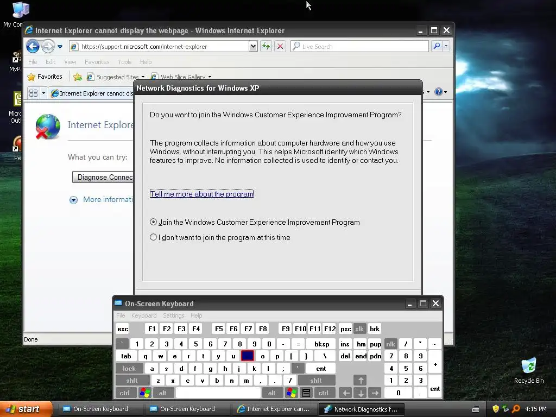556x417 pixels.
Task: Click the orange magnifier tray icon
Action: tap(516, 409)
